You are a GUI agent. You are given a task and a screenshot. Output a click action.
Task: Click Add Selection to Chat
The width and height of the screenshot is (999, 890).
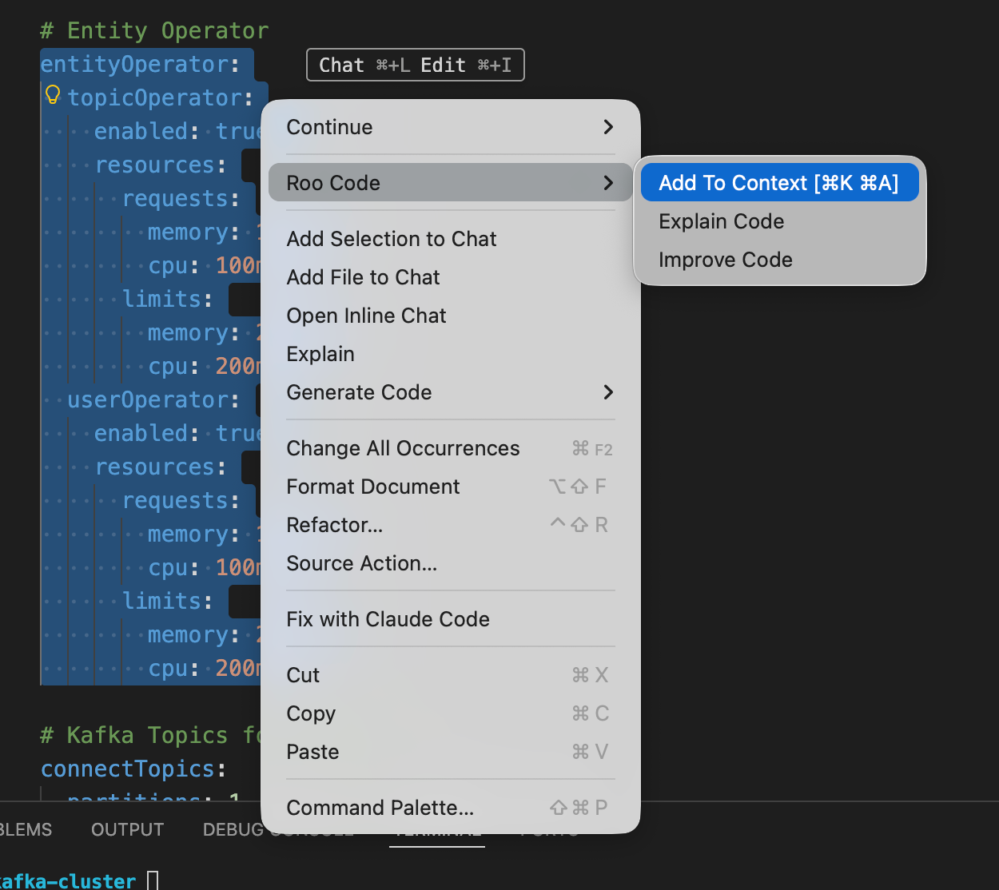click(x=392, y=239)
